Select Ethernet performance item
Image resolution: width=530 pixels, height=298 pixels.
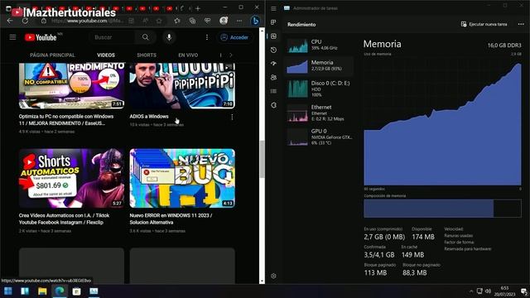(320, 113)
